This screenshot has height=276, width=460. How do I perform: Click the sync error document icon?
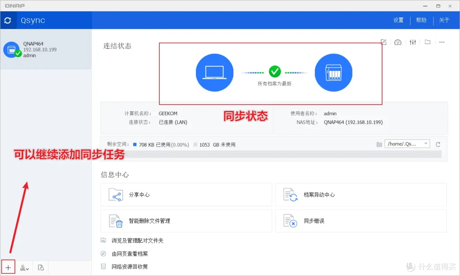290,221
